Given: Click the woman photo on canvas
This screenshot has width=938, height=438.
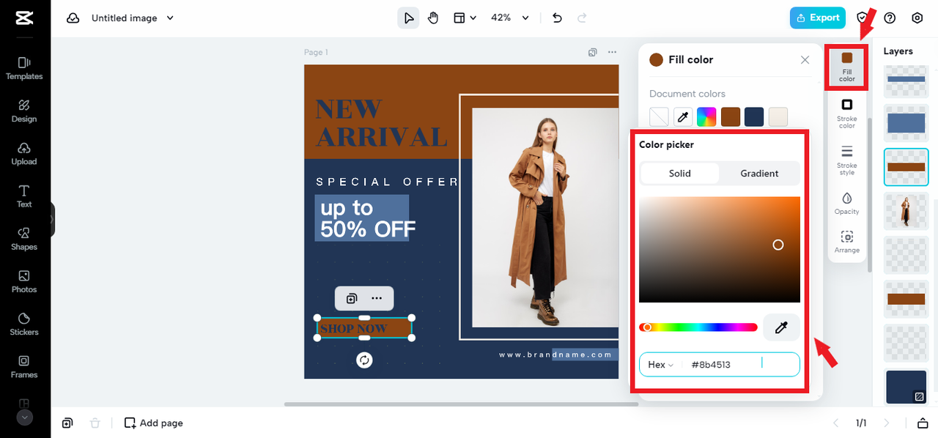Looking at the screenshot, I should 545,218.
